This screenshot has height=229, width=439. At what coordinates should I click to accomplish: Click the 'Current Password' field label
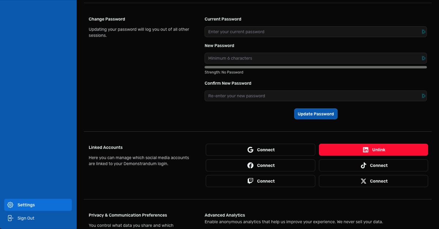(x=223, y=19)
